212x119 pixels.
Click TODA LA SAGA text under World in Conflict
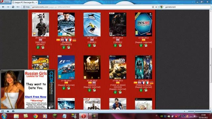point(118,85)
